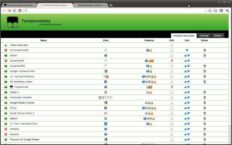
Task: Open a new browser tab
Action: pos(111,5)
